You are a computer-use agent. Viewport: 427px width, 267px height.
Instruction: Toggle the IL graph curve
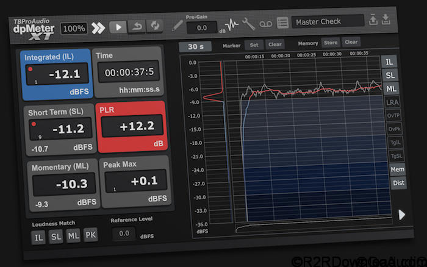click(x=389, y=62)
